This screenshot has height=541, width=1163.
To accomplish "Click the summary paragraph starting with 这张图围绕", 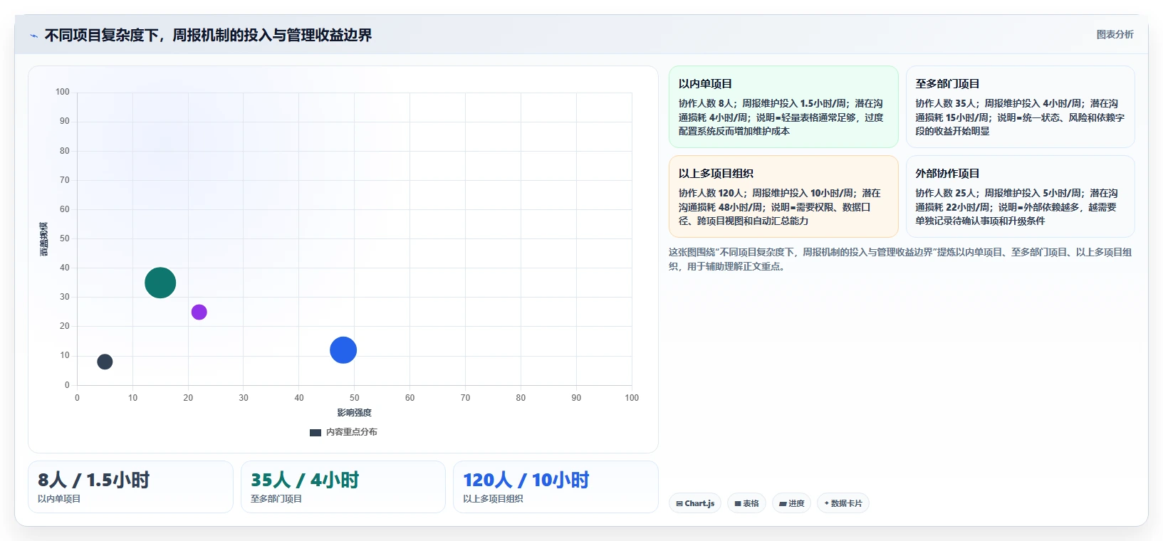I will point(900,259).
